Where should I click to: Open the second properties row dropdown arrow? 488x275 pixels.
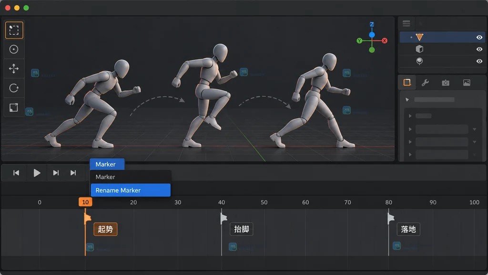pyautogui.click(x=474, y=129)
